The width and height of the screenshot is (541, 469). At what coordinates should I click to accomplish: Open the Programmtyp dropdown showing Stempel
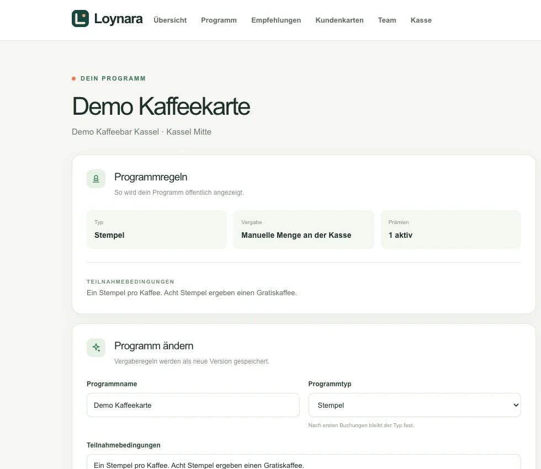[x=415, y=405]
